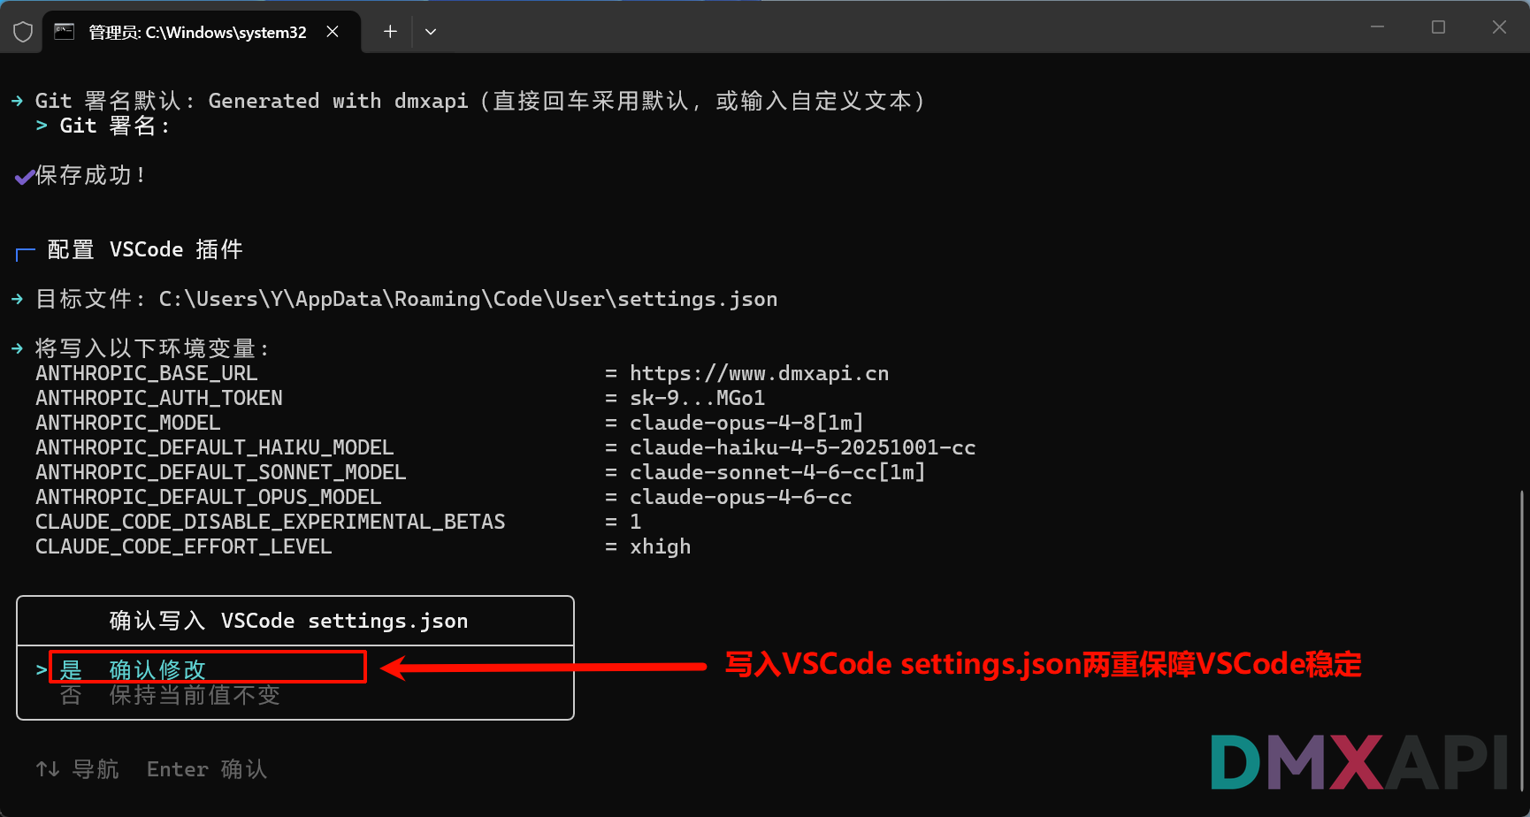
Task: Click the terminal vertical scrollbar
Action: 1522,641
